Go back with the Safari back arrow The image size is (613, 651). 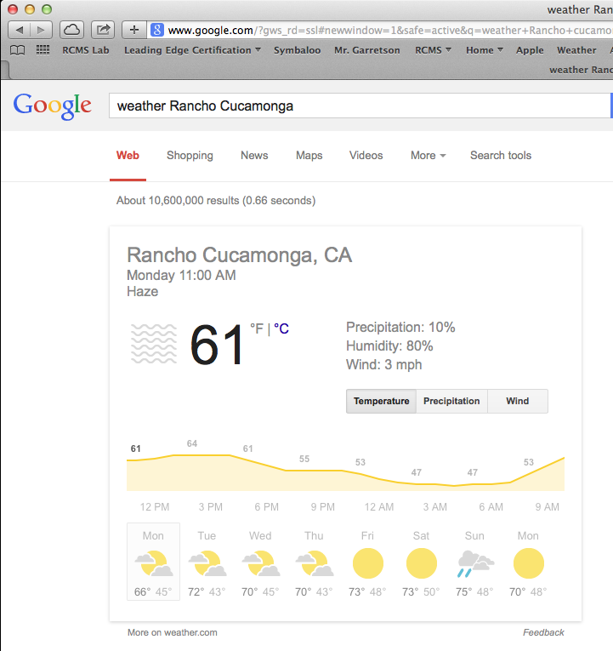coord(19,30)
